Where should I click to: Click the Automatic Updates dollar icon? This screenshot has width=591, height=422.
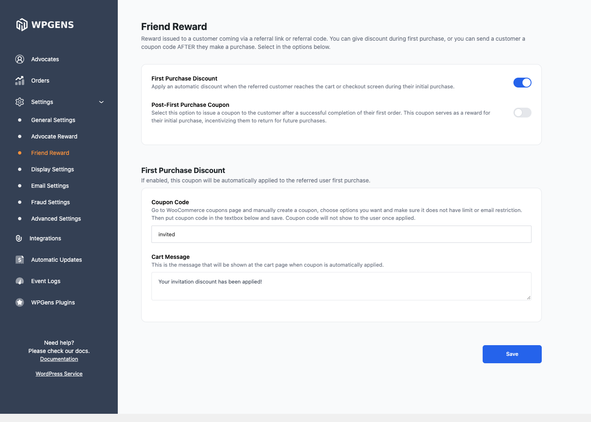20,260
